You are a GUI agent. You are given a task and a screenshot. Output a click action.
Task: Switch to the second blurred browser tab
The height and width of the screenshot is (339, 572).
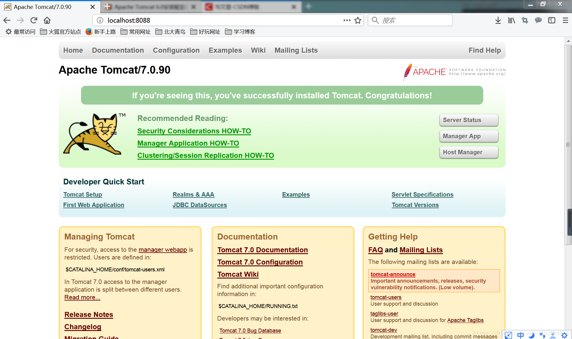point(151,7)
